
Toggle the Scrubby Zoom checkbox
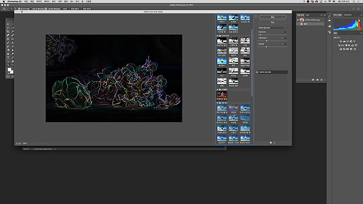tap(45, 9)
